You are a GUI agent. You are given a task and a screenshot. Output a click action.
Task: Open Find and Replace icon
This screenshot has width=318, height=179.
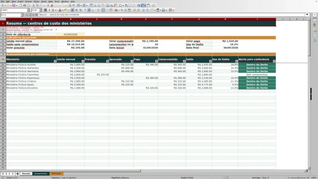coord(70,6)
